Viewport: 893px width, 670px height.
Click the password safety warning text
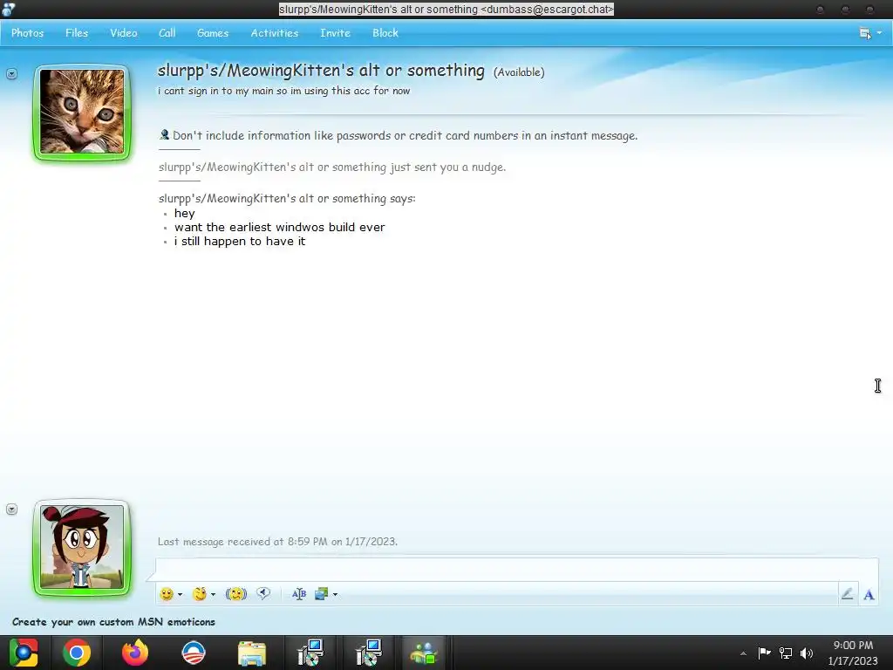click(x=405, y=135)
